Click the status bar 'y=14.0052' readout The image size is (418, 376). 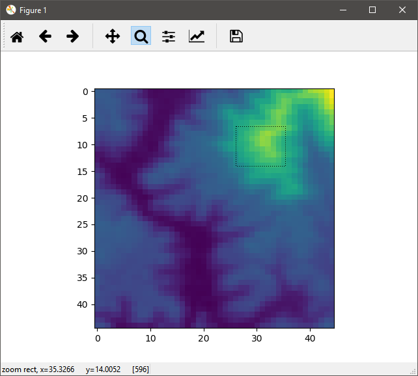[x=103, y=369]
